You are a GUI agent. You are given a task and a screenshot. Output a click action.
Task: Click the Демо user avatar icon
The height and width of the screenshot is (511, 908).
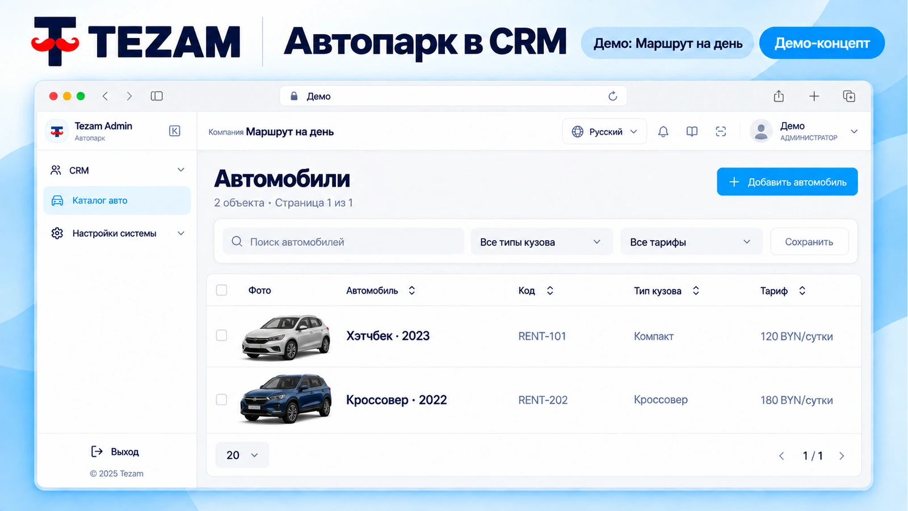(761, 131)
